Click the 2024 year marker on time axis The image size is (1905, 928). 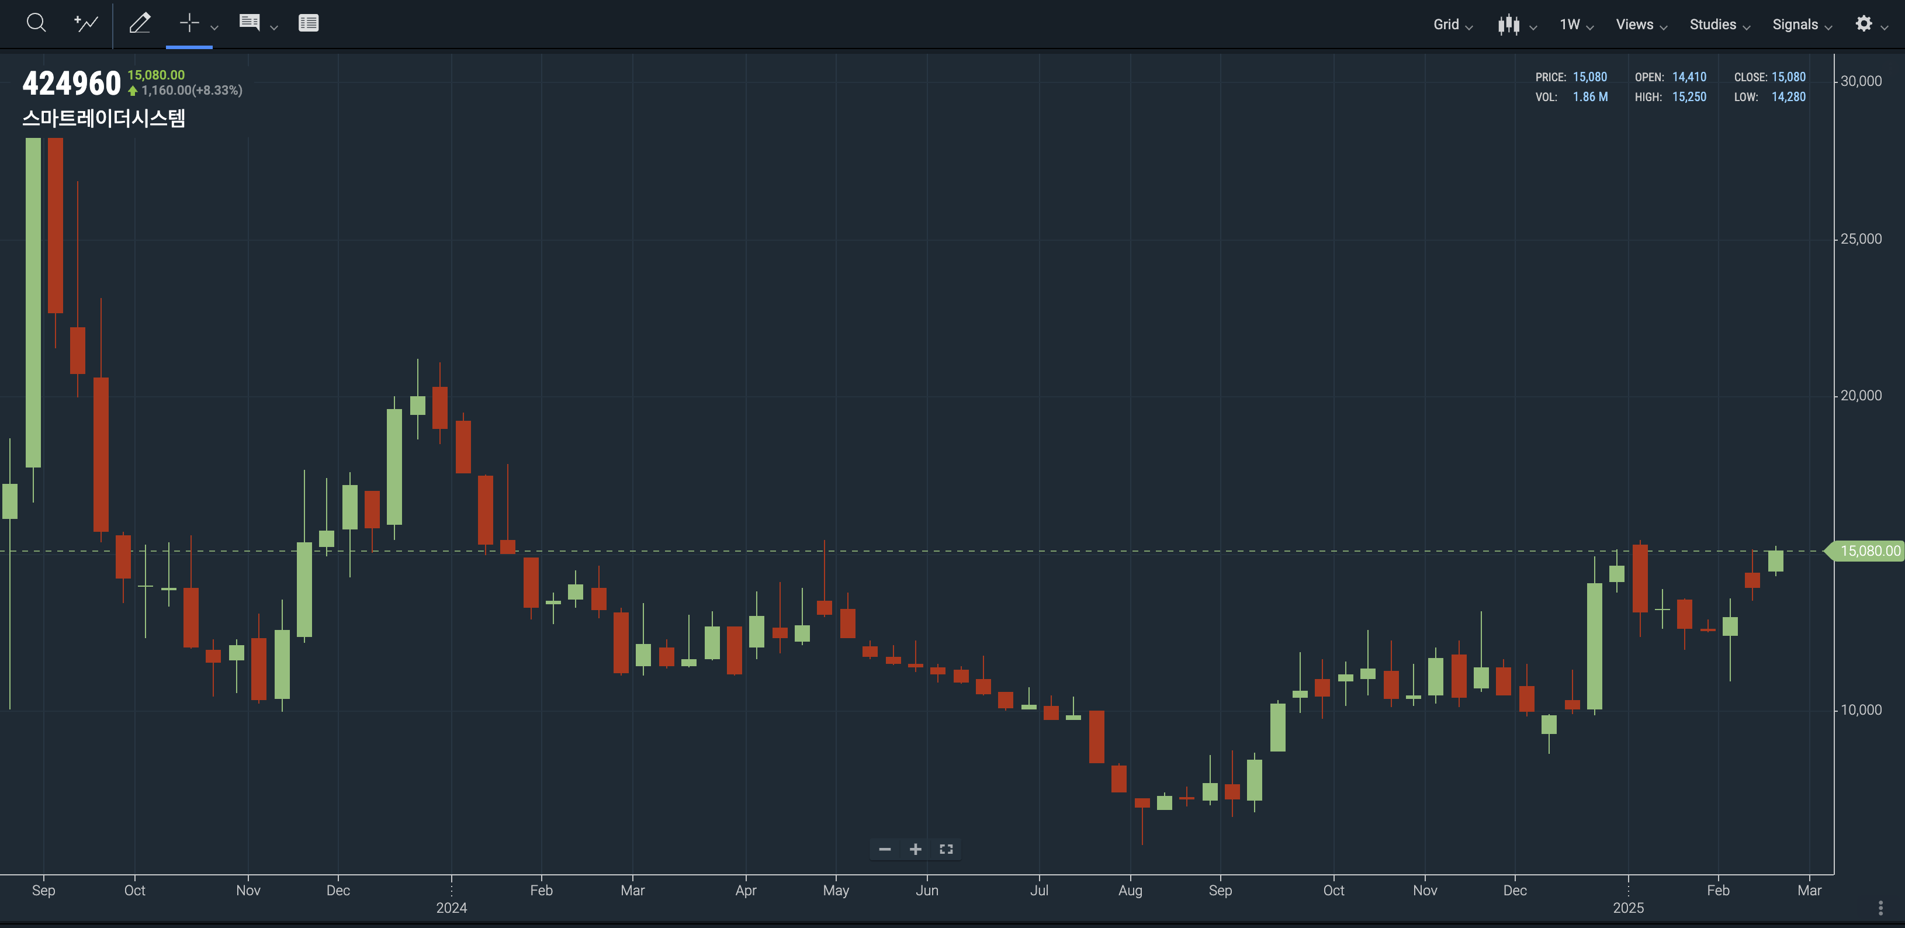coord(451,908)
